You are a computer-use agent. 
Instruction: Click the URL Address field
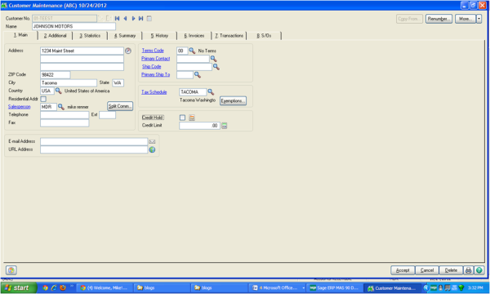(94, 149)
